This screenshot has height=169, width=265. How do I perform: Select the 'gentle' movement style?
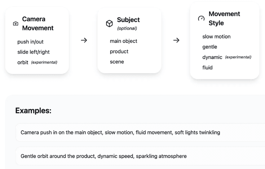coord(210,47)
